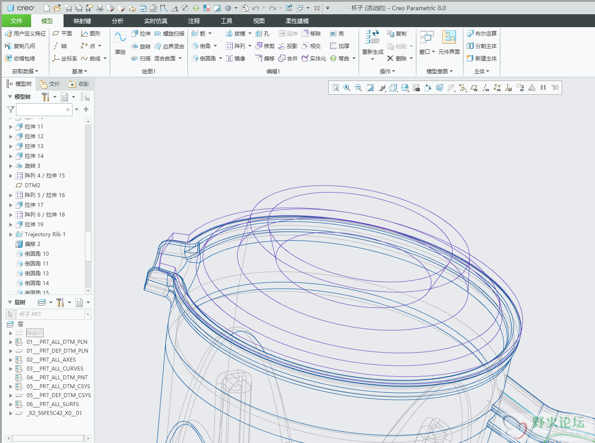Click Save icon in quick access toolbar
Screen dimensions: 595x443
pos(68,8)
